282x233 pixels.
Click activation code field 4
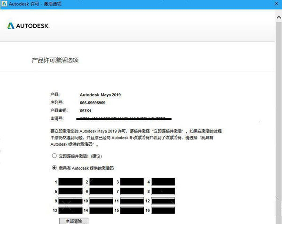[163, 182]
